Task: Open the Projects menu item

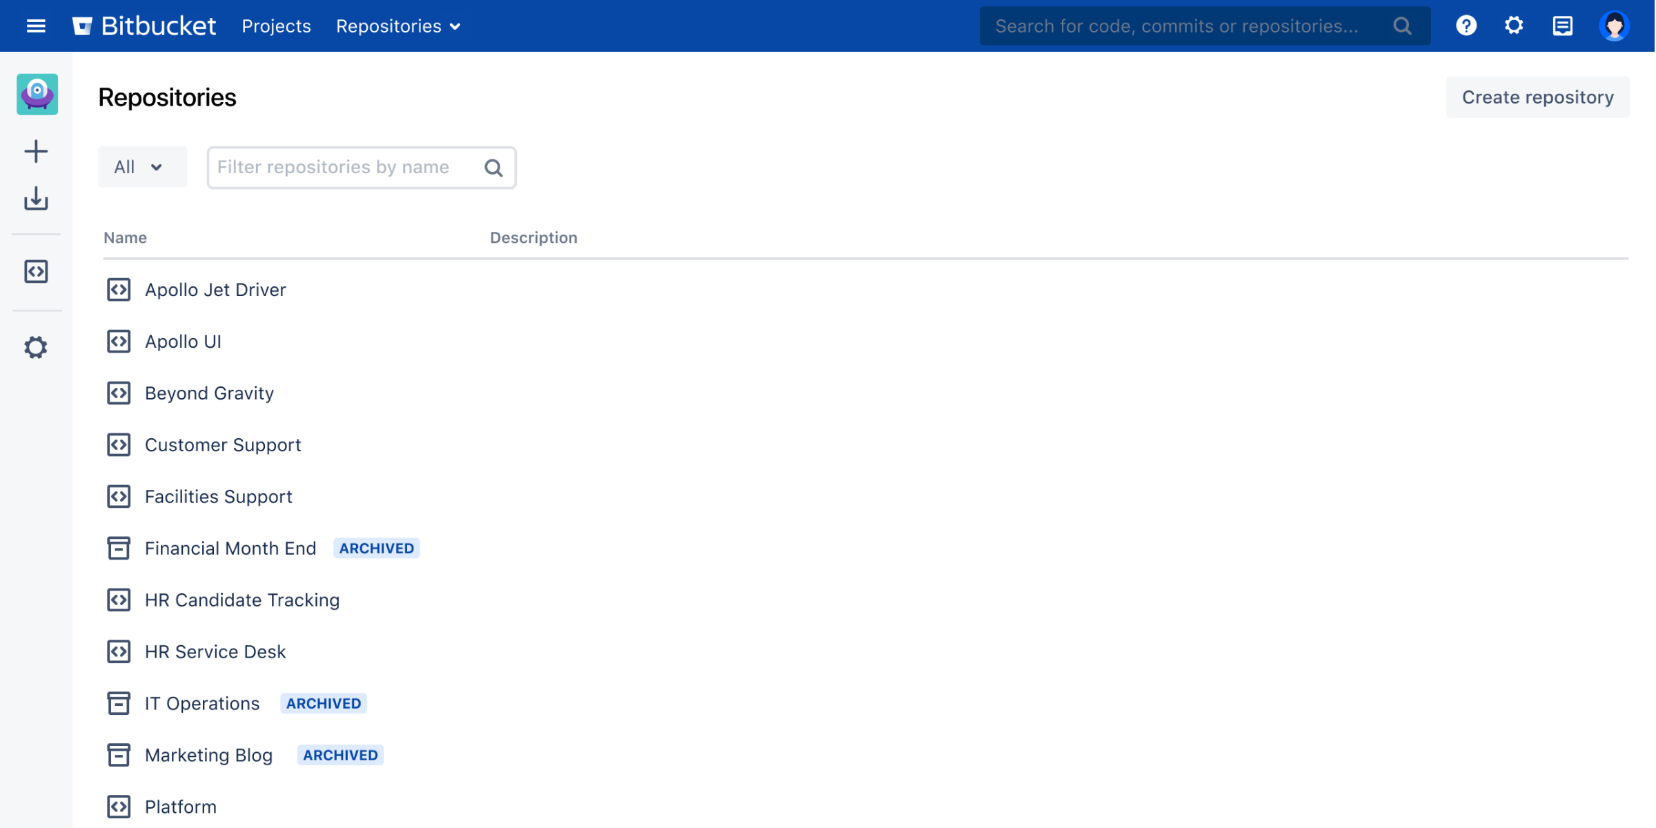Action: tap(276, 26)
